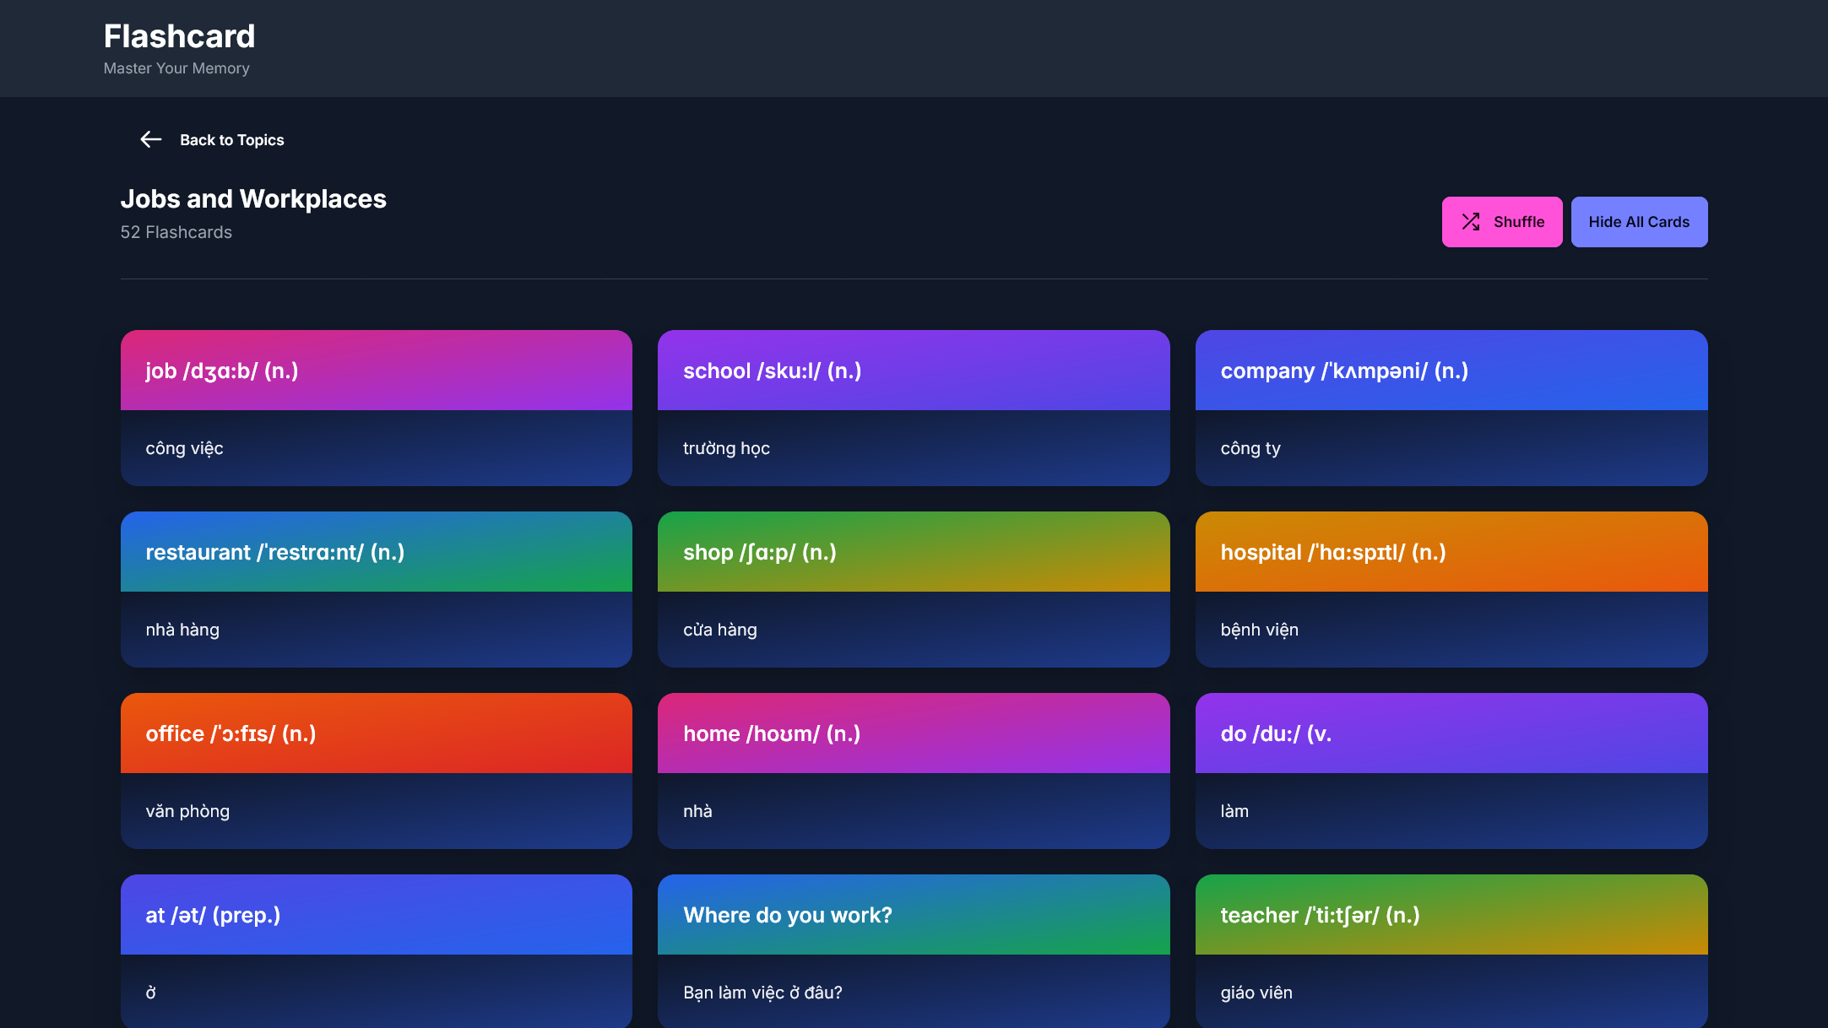Click the bệnh viện answer panel
Screen dimensions: 1828x1028
pyautogui.click(x=1451, y=630)
